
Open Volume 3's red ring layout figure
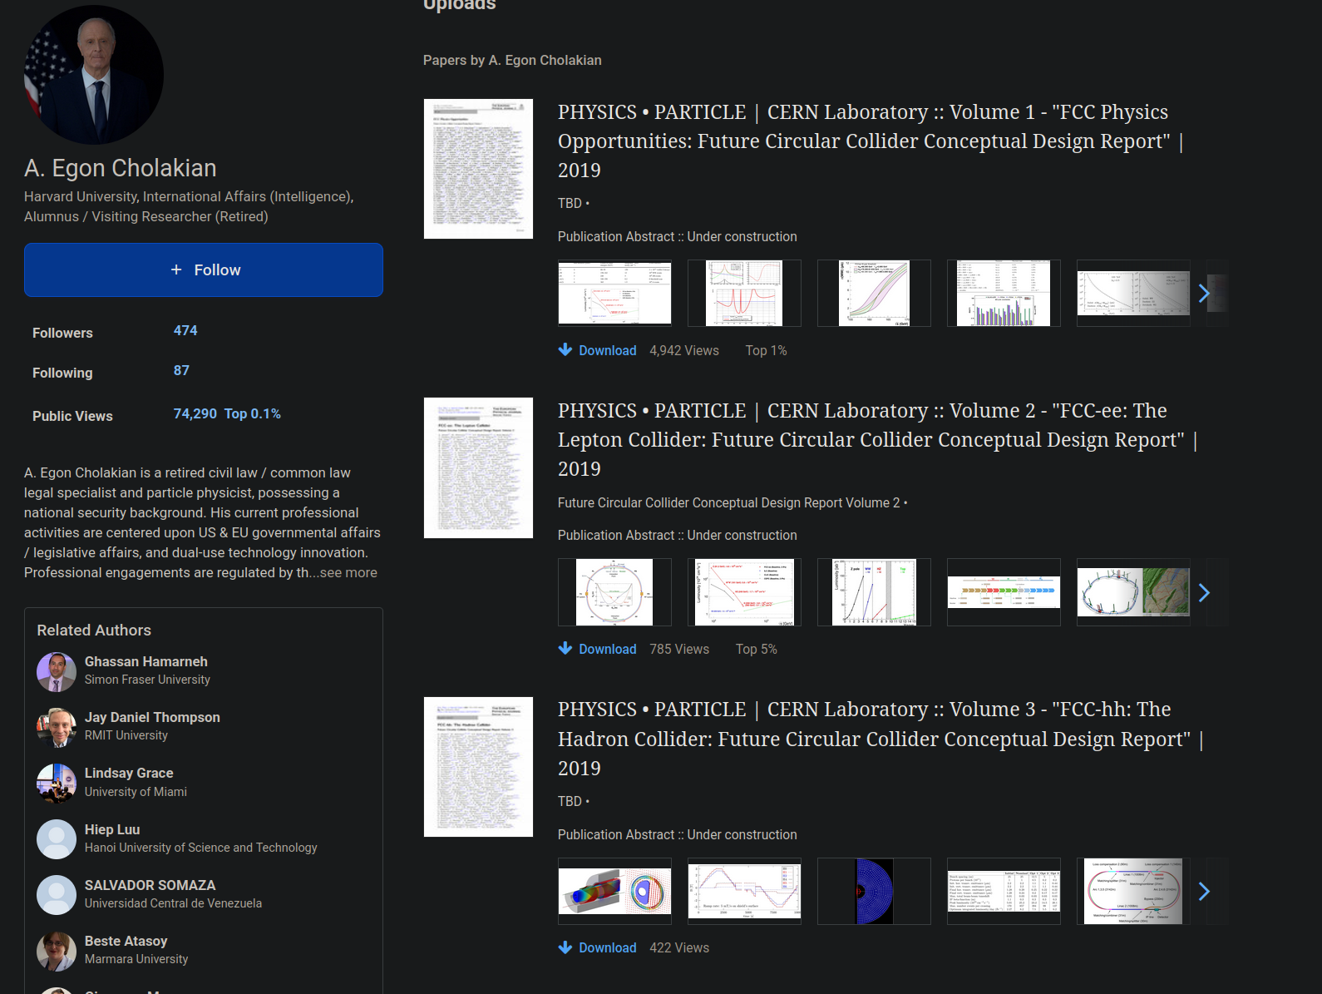click(x=1133, y=891)
